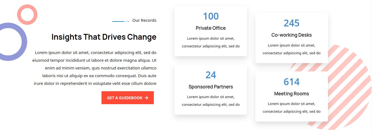
Task: Click the intro paragraph below the heading
Action: [95, 68]
